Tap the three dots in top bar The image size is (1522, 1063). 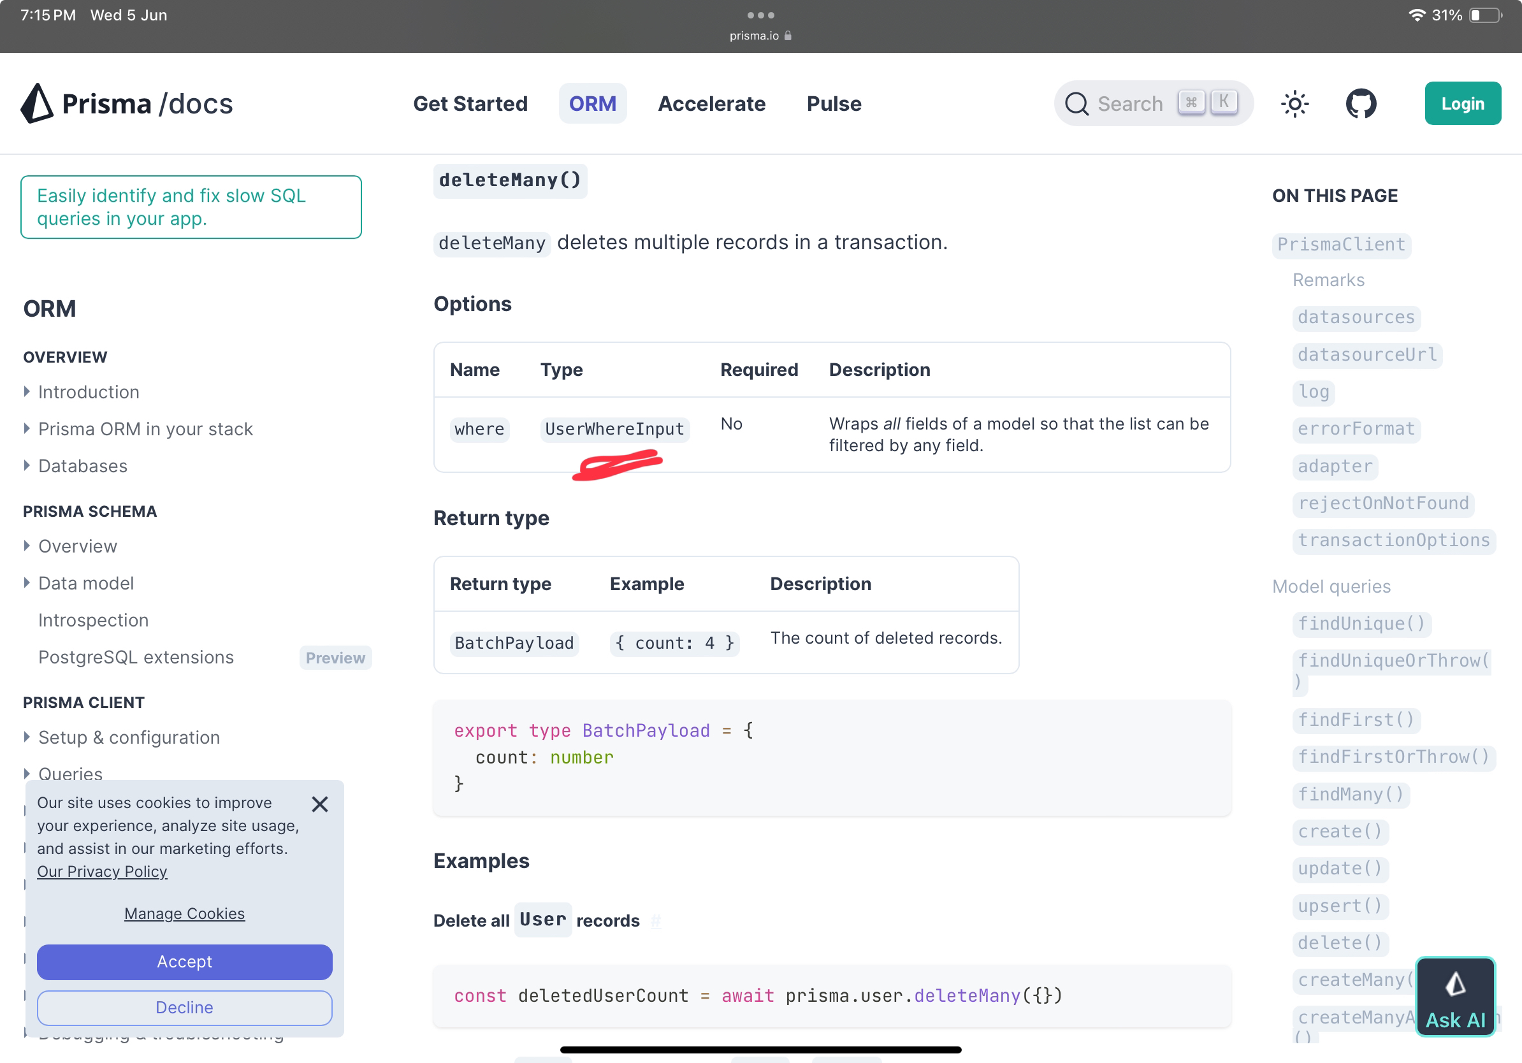pos(760,15)
